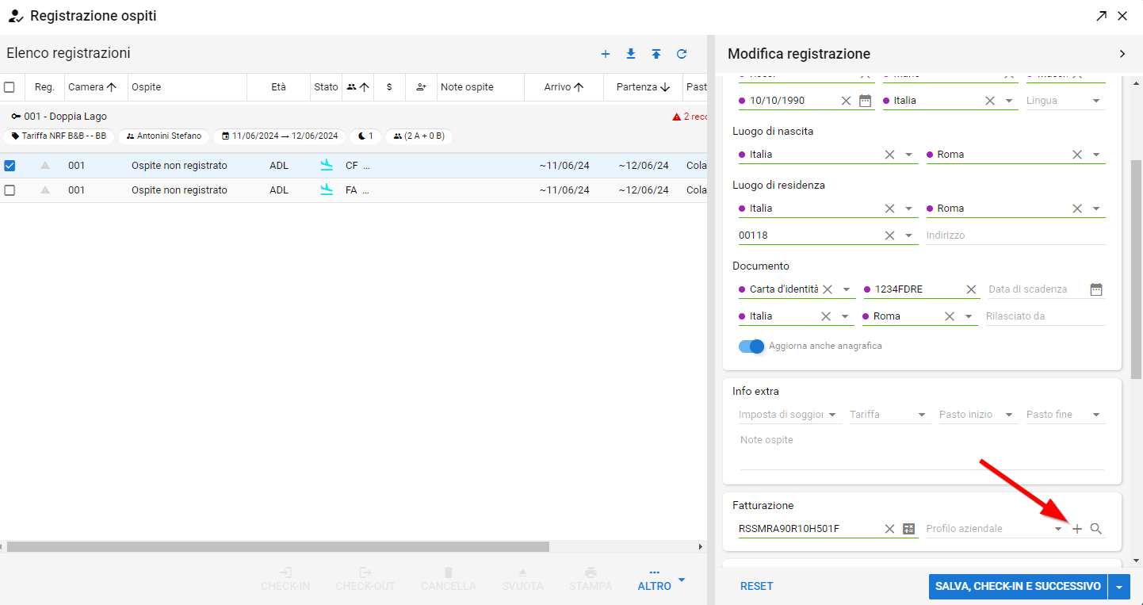1143x605 pixels.
Task: Click the Indirizzo input field
Action: 1015,235
